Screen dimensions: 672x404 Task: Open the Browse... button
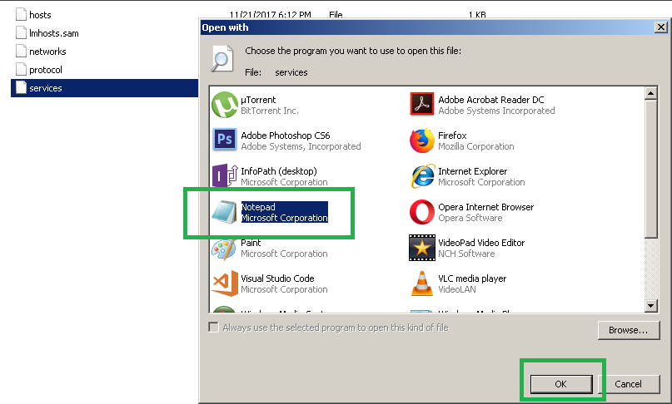pyautogui.click(x=629, y=330)
